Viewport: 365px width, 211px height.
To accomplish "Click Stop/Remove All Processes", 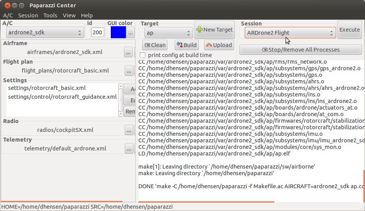I will coord(301,50).
